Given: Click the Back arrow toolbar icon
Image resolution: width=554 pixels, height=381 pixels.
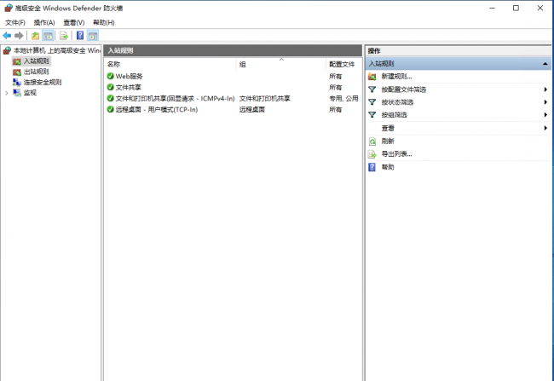Looking at the screenshot, I should tap(7, 35).
